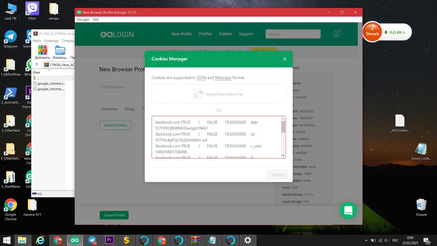This screenshot has width=437, height=246.
Task: Go to Profiles in header navigation
Action: (x=206, y=34)
